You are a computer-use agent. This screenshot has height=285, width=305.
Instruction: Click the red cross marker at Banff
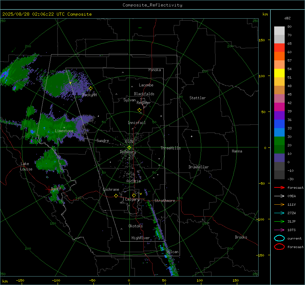(x=48, y=189)
